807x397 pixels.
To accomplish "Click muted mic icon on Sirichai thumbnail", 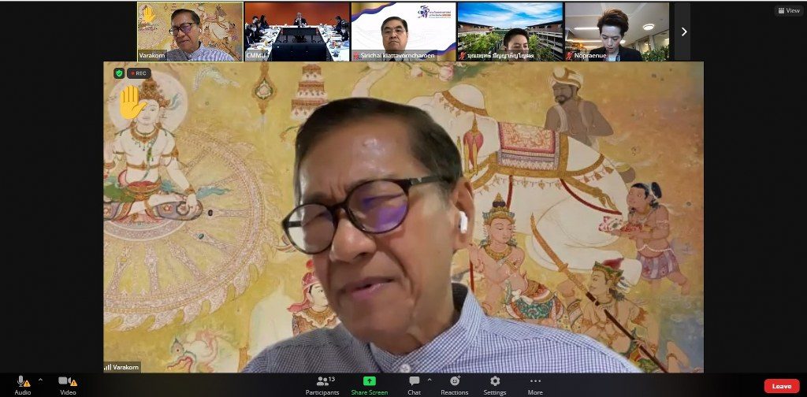I will pos(356,56).
